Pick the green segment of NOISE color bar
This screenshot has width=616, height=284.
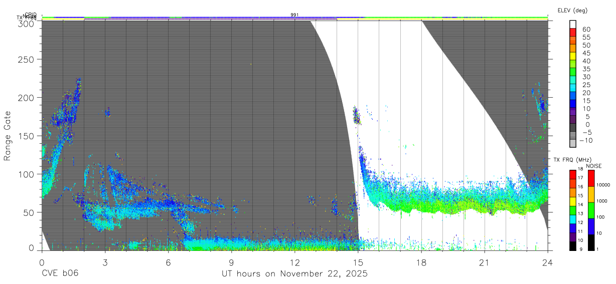590,210
